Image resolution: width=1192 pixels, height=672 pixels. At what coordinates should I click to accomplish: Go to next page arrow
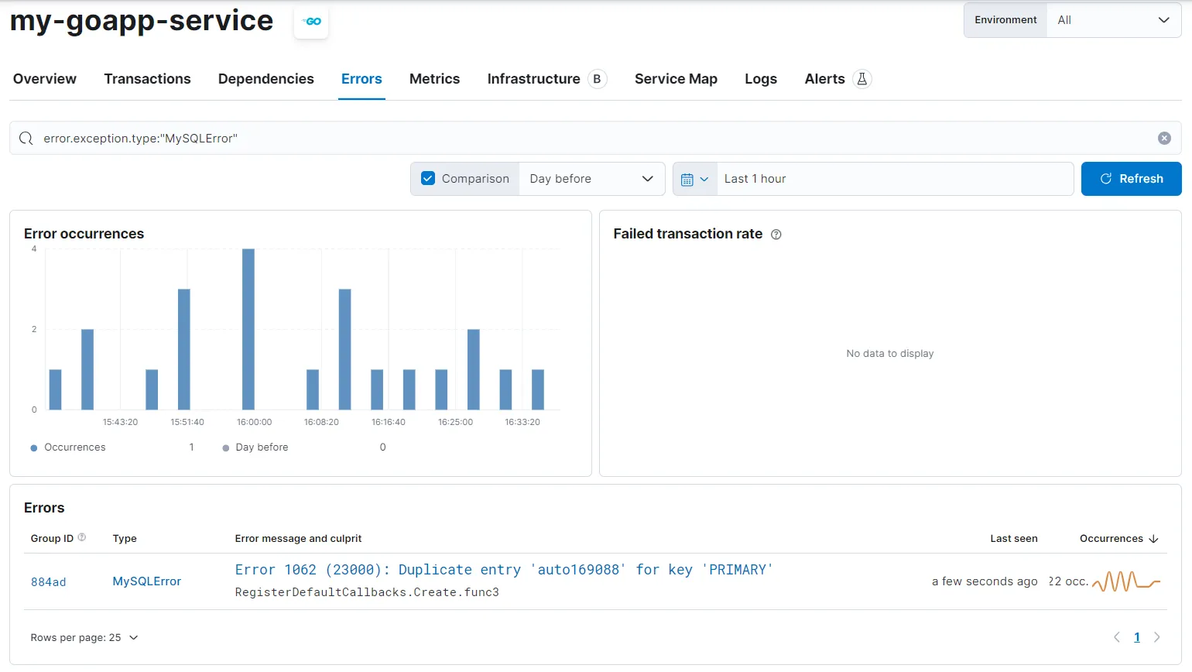click(1157, 637)
